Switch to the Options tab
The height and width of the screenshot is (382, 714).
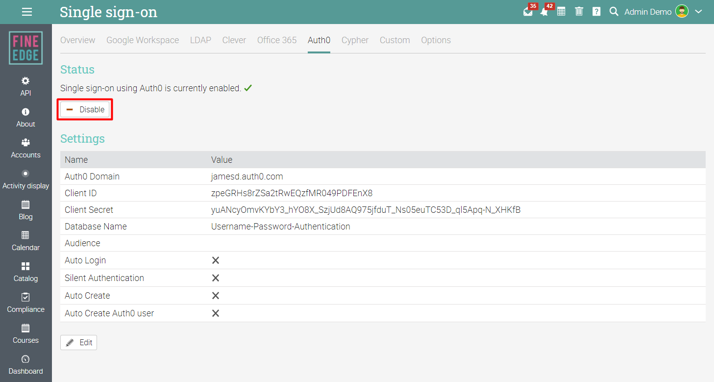click(x=436, y=40)
